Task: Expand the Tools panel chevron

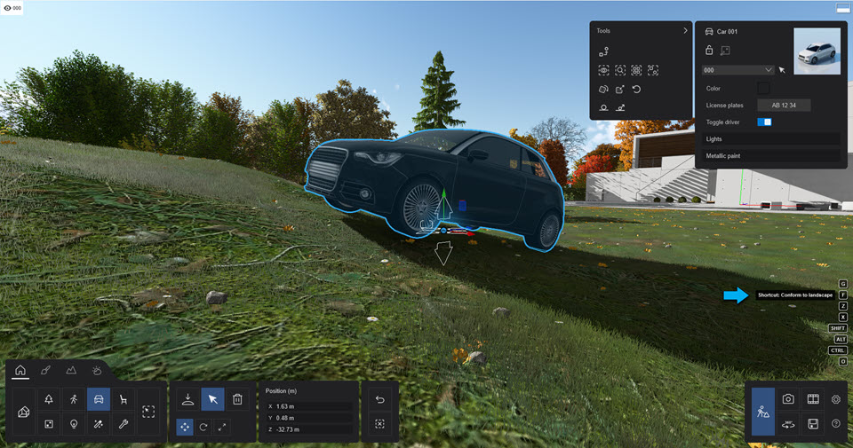Action: 684,31
